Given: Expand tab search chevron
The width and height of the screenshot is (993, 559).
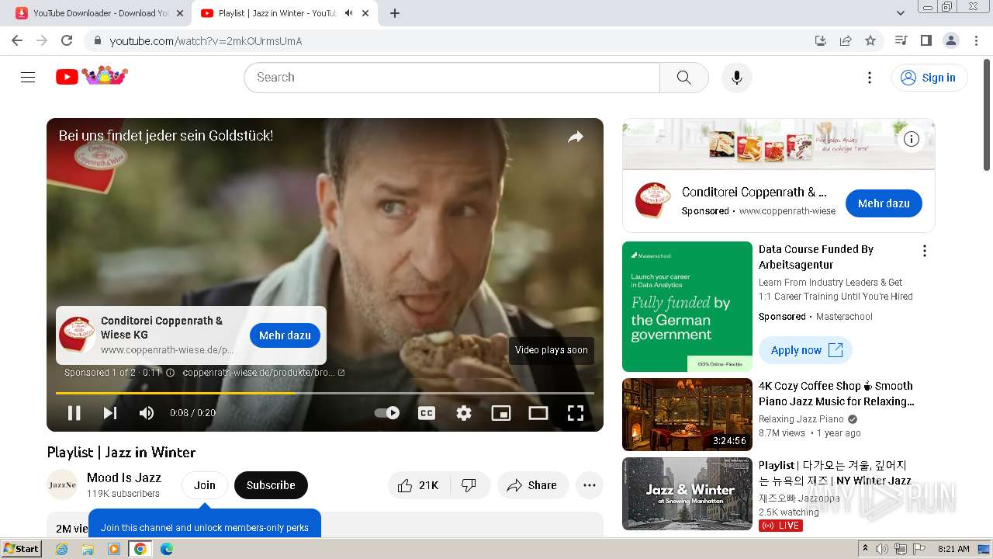Looking at the screenshot, I should point(901,13).
